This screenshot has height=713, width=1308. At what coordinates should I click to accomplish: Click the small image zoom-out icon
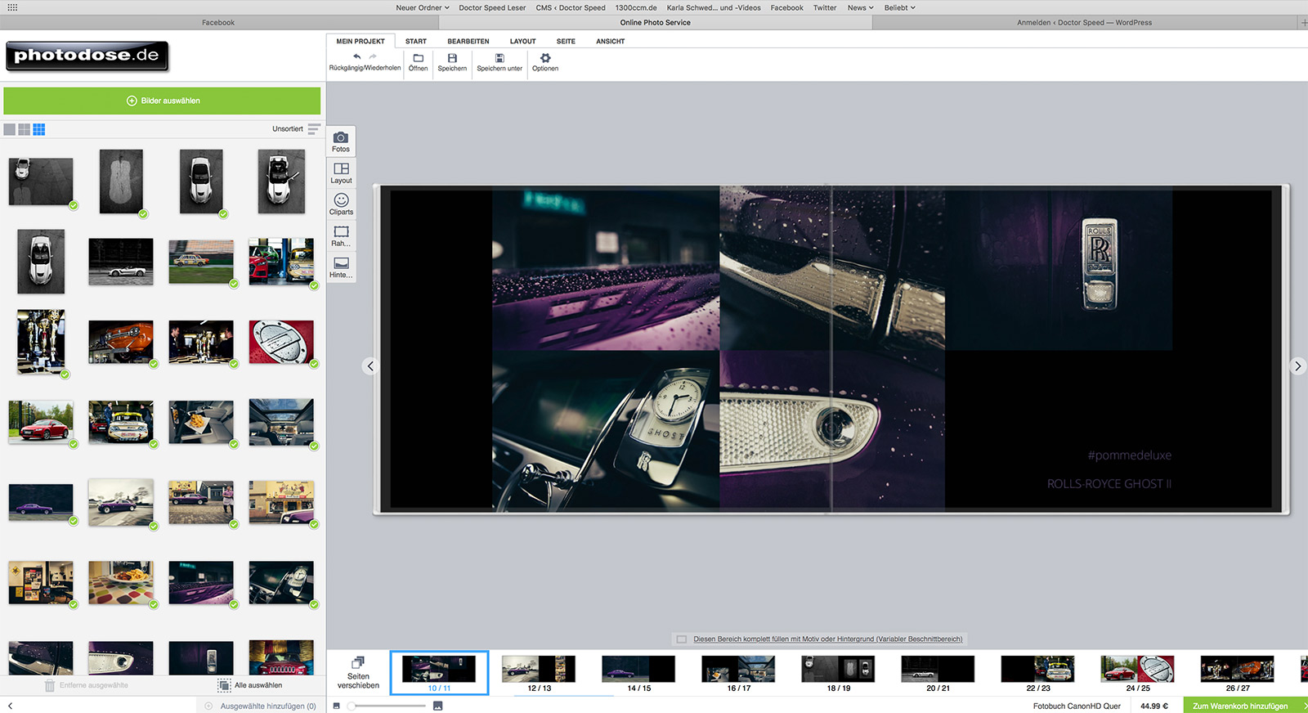tap(337, 706)
